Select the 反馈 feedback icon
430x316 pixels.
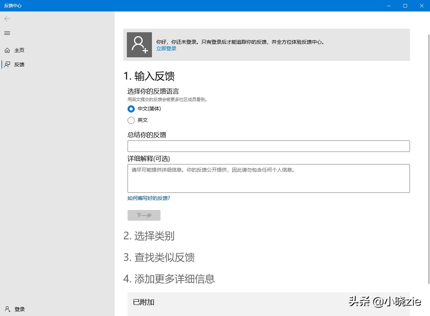(x=8, y=64)
